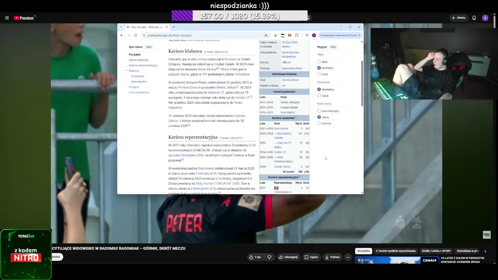Open Chrome tab search dropdown
Viewport: 498px width, 280px height.
[121, 27]
